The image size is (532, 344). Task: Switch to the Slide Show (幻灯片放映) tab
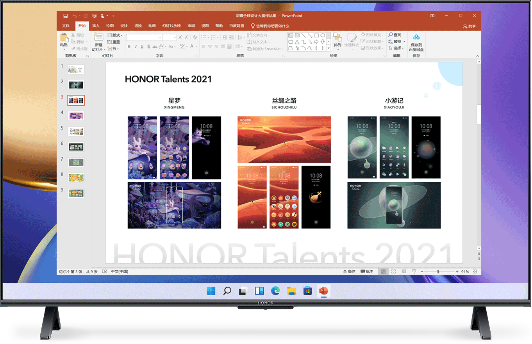(x=171, y=26)
